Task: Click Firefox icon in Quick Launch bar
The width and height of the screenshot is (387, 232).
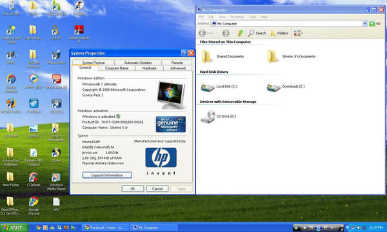Action: 66,227
